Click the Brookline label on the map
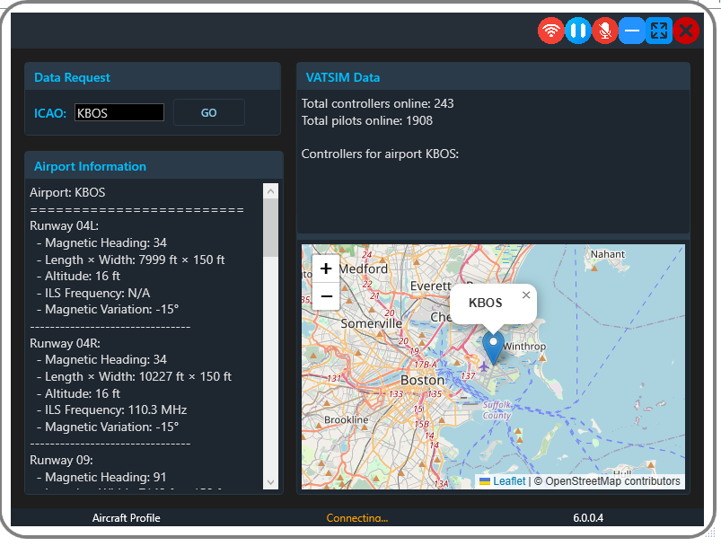Screen dimensions: 721x546 (x=347, y=419)
